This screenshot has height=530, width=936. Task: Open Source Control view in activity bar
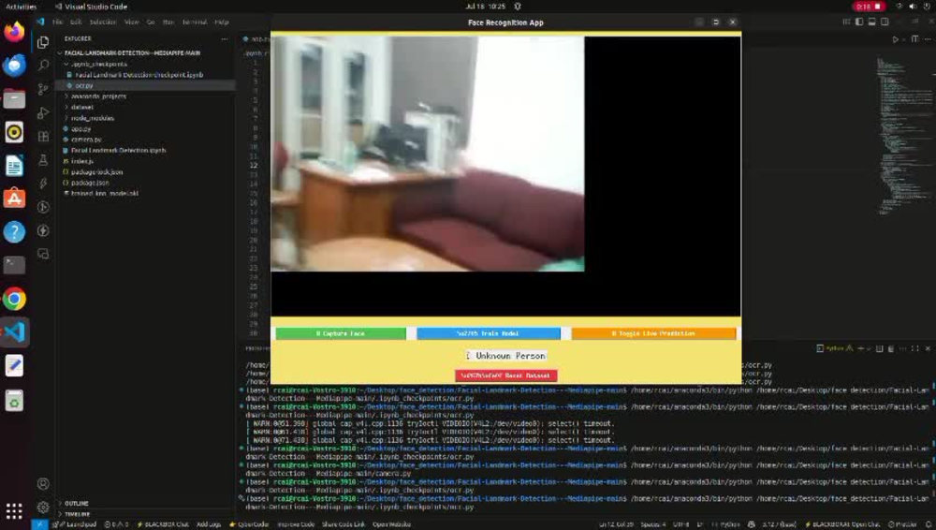point(43,89)
